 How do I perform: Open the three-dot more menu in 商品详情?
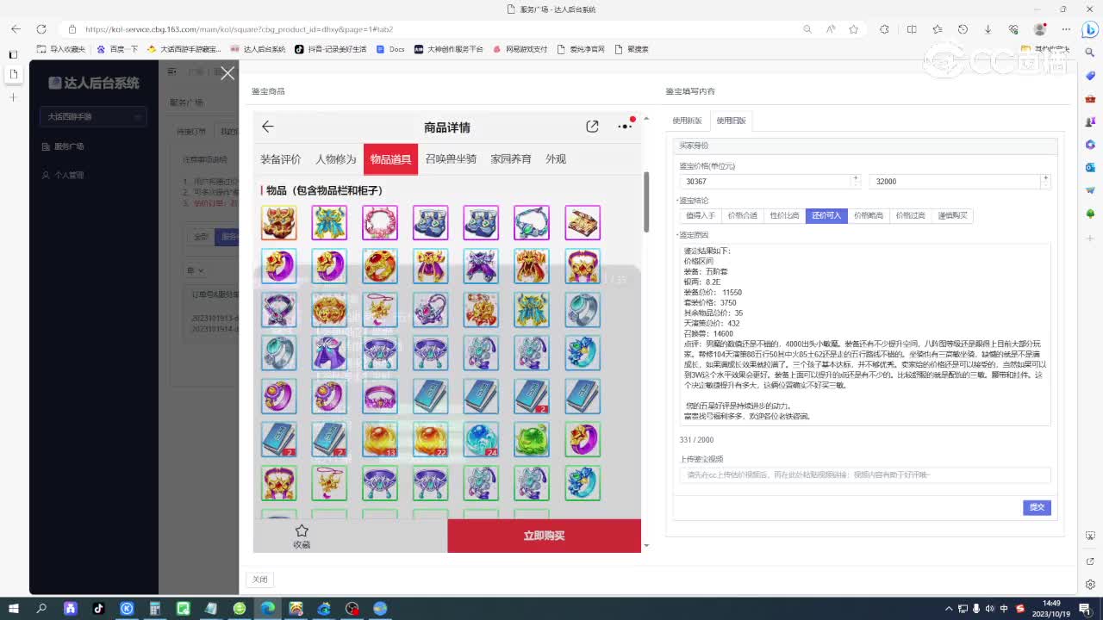(625, 127)
